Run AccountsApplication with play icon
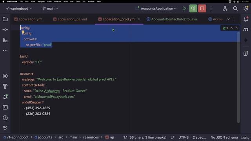 184,9
